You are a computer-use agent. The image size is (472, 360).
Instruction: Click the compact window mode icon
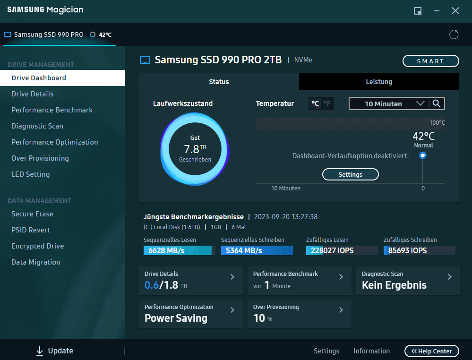click(x=418, y=11)
